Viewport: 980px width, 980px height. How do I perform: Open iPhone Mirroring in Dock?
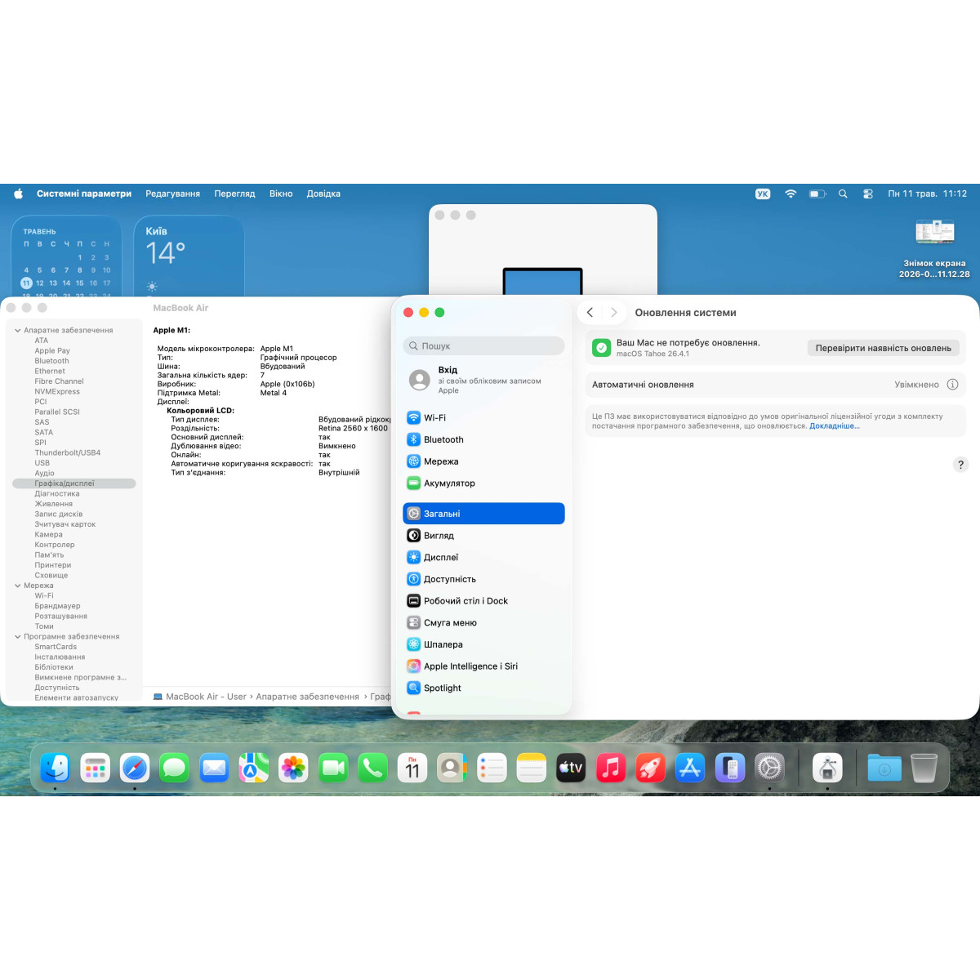[x=729, y=768]
